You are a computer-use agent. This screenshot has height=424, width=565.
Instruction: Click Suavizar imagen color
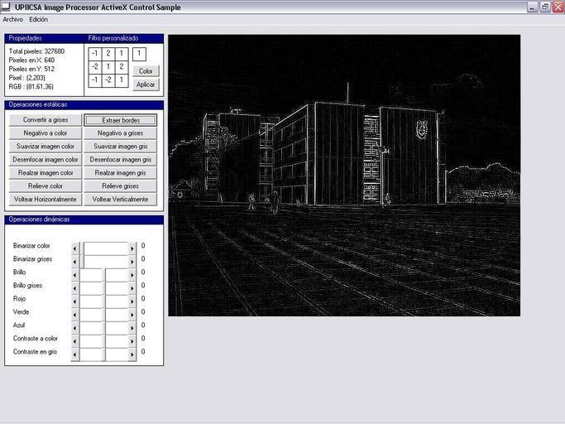point(45,146)
